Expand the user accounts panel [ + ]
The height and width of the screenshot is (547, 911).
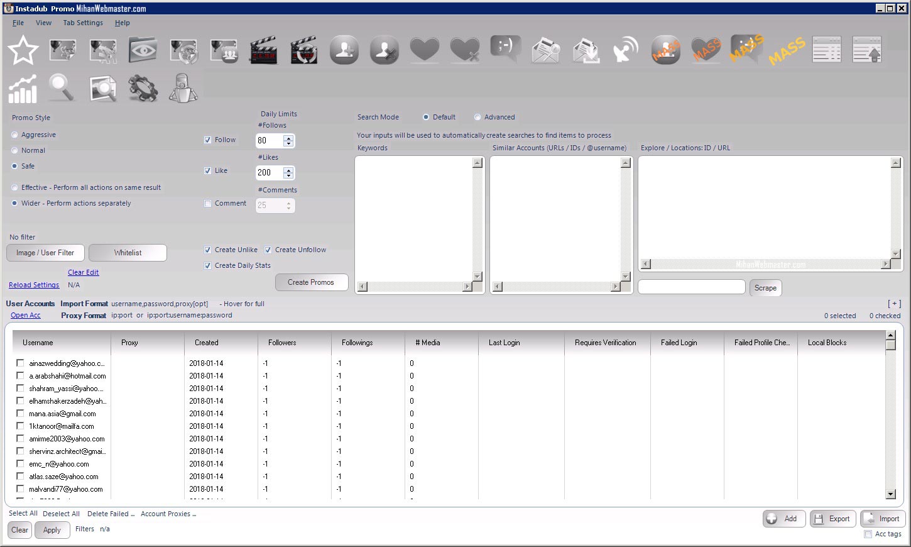click(895, 304)
